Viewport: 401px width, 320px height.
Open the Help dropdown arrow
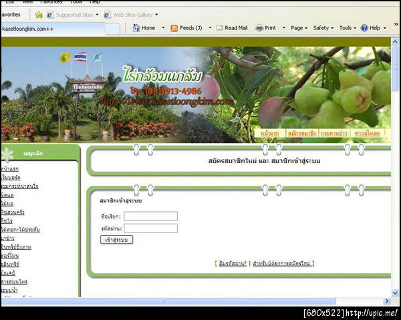point(385,28)
